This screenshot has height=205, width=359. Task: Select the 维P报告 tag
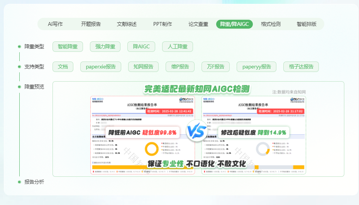(180, 67)
